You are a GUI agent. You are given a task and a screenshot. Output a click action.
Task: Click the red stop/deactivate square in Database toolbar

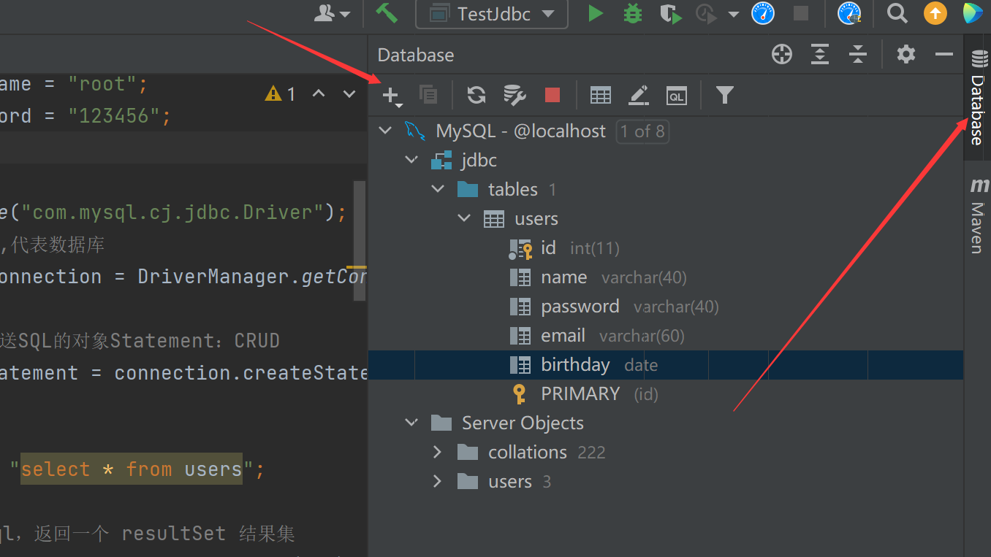coord(553,94)
